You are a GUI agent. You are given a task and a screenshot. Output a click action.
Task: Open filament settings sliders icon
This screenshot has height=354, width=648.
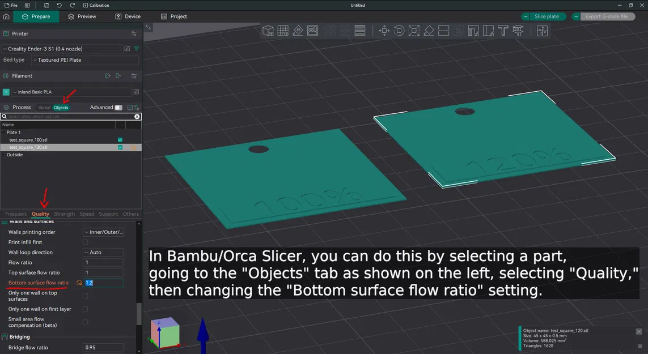(134, 75)
